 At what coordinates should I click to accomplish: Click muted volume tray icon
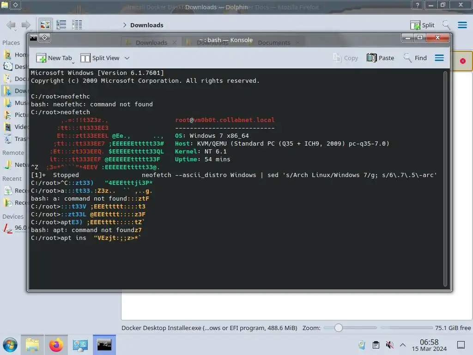pyautogui.click(x=389, y=345)
